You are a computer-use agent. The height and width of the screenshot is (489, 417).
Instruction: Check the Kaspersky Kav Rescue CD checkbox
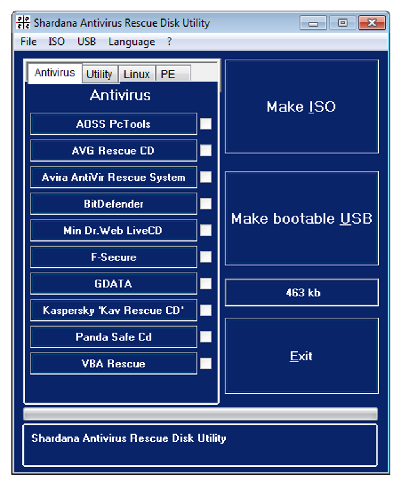(206, 310)
